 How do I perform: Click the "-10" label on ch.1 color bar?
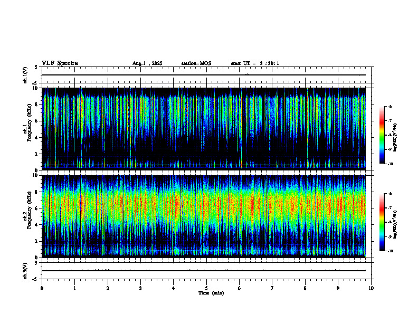tap(391, 164)
